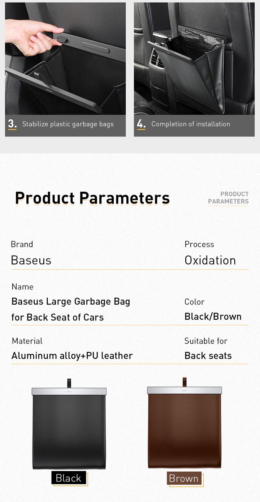The image size is (260, 502).
Task: Click the number 3 step badge
Action: 12,124
